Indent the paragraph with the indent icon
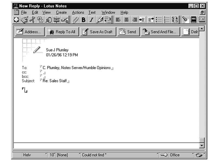215x161 pixels. pyautogui.click(x=142, y=20)
